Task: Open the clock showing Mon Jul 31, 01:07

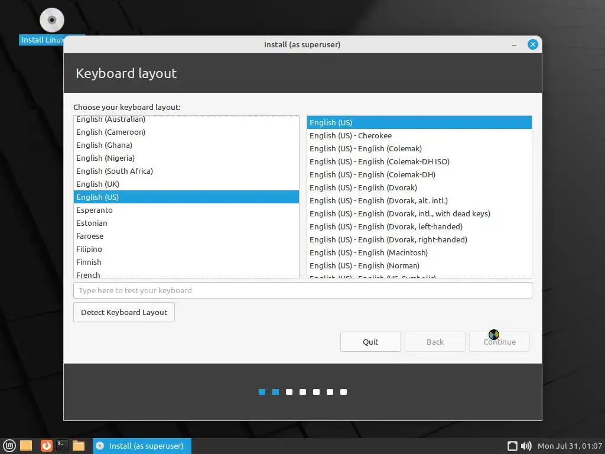Action: 570,446
